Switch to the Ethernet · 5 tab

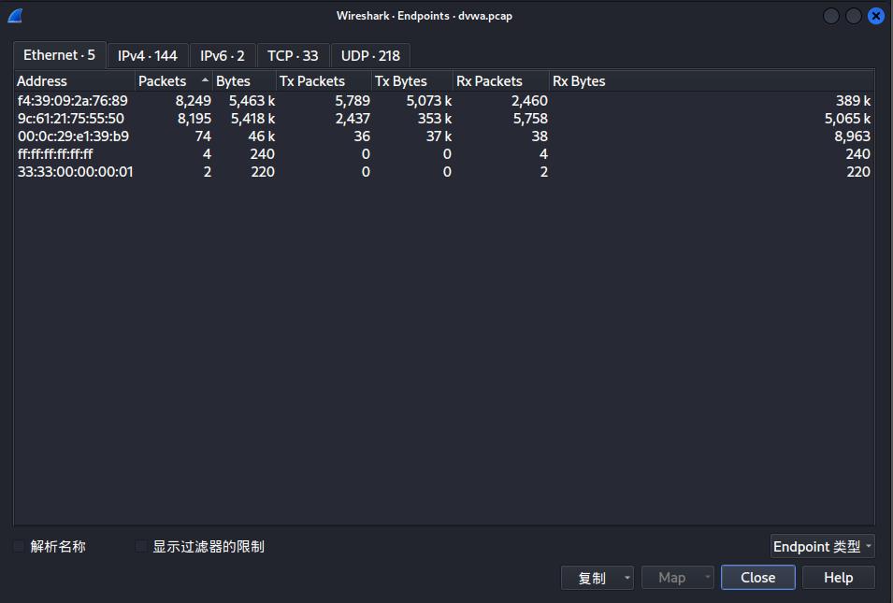59,54
